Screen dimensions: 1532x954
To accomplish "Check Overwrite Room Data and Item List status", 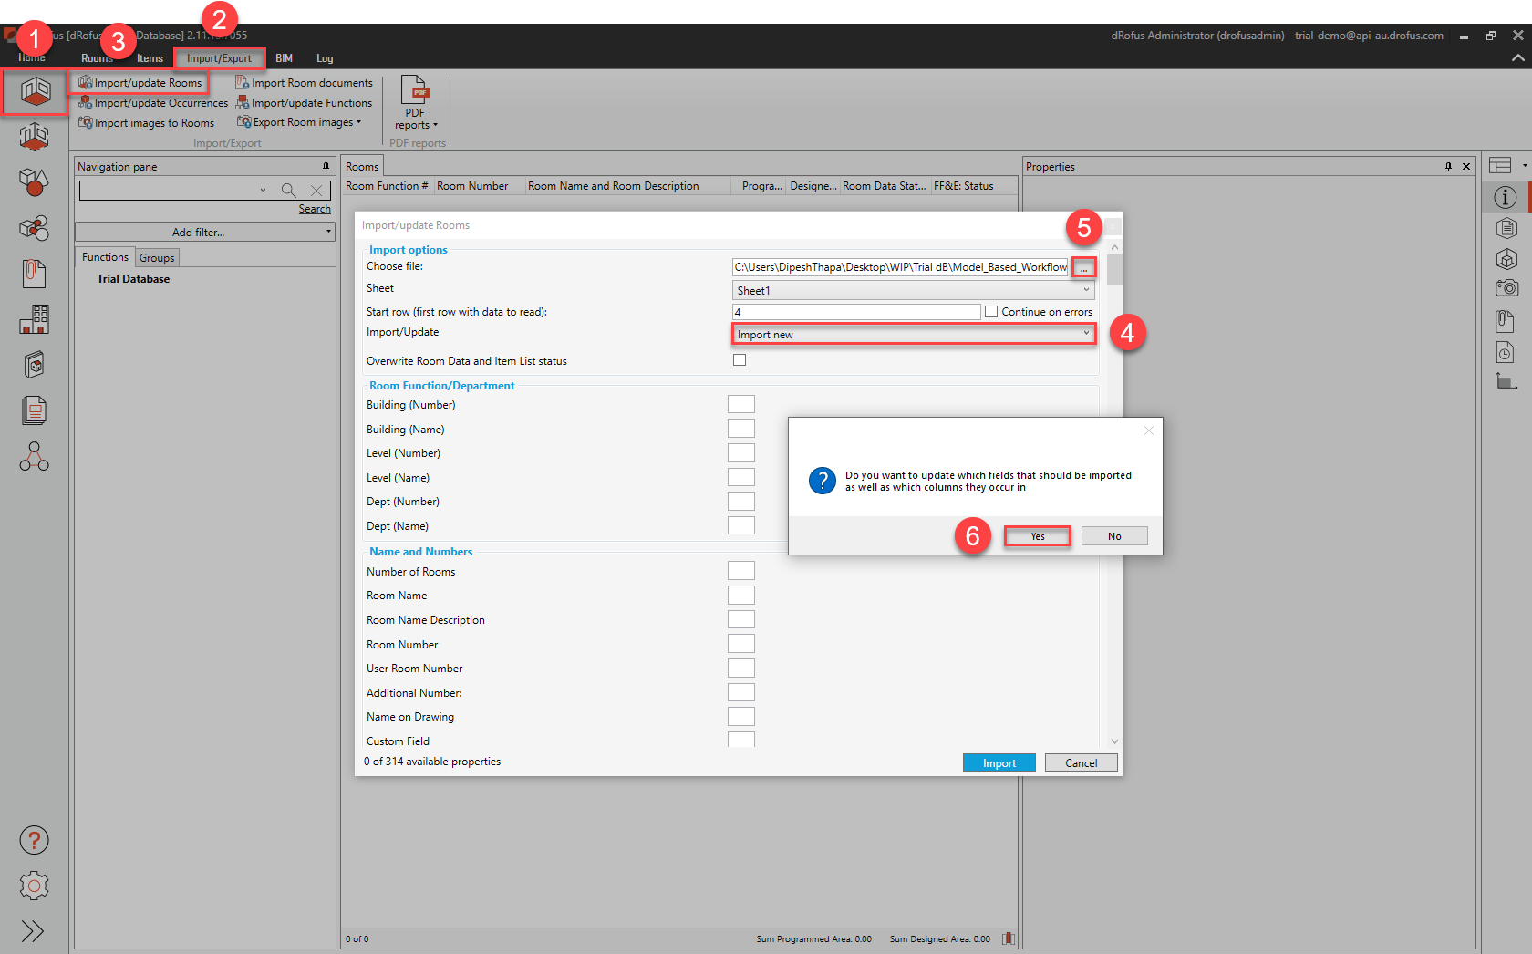I will click(x=740, y=359).
